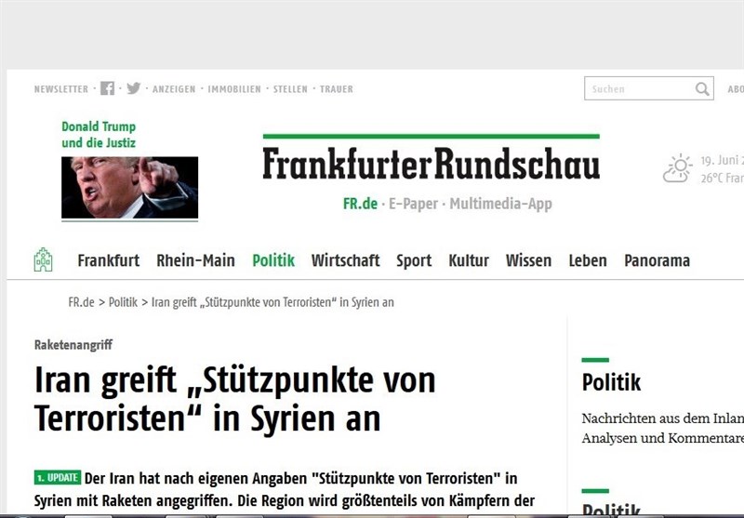
Task: Open the Politik sidebar heading
Action: [x=611, y=382]
